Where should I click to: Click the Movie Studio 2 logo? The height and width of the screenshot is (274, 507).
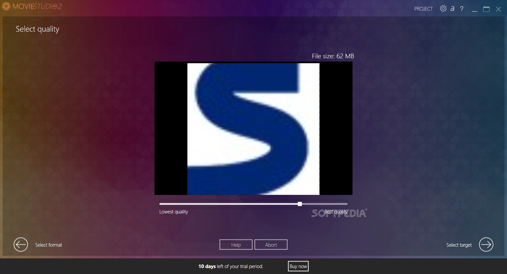point(32,6)
